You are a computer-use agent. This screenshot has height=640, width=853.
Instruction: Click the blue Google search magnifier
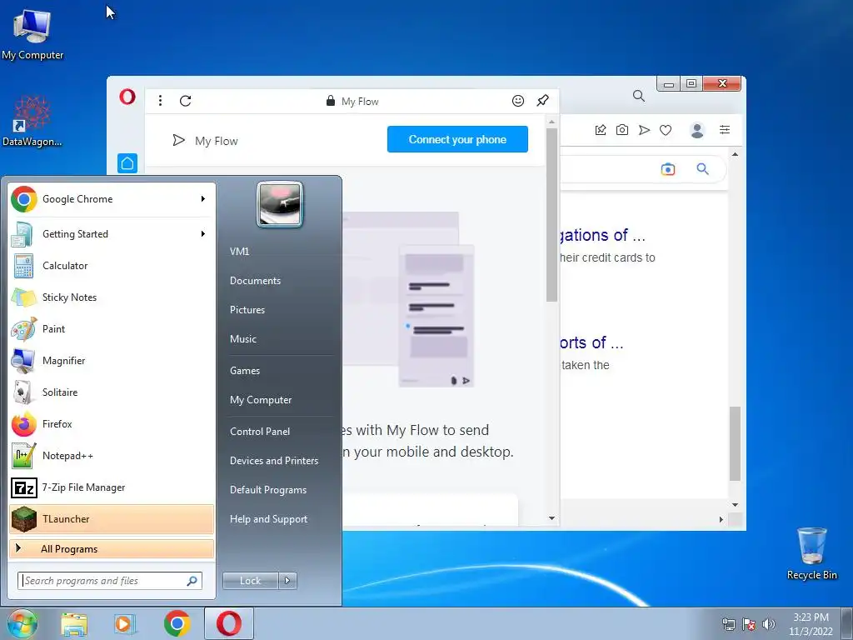click(703, 169)
